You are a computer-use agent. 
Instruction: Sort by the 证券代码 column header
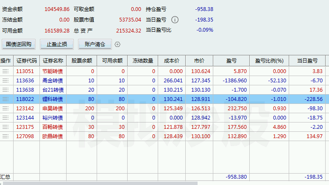pyautogui.click(x=26, y=61)
